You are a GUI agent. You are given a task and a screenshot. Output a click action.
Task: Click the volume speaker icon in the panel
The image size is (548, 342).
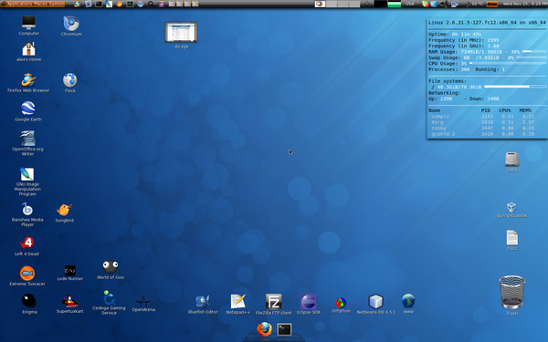[x=444, y=5]
